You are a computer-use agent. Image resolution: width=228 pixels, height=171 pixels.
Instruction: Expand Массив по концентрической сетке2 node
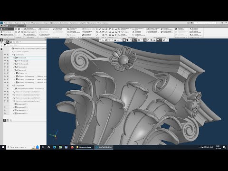[12, 95]
